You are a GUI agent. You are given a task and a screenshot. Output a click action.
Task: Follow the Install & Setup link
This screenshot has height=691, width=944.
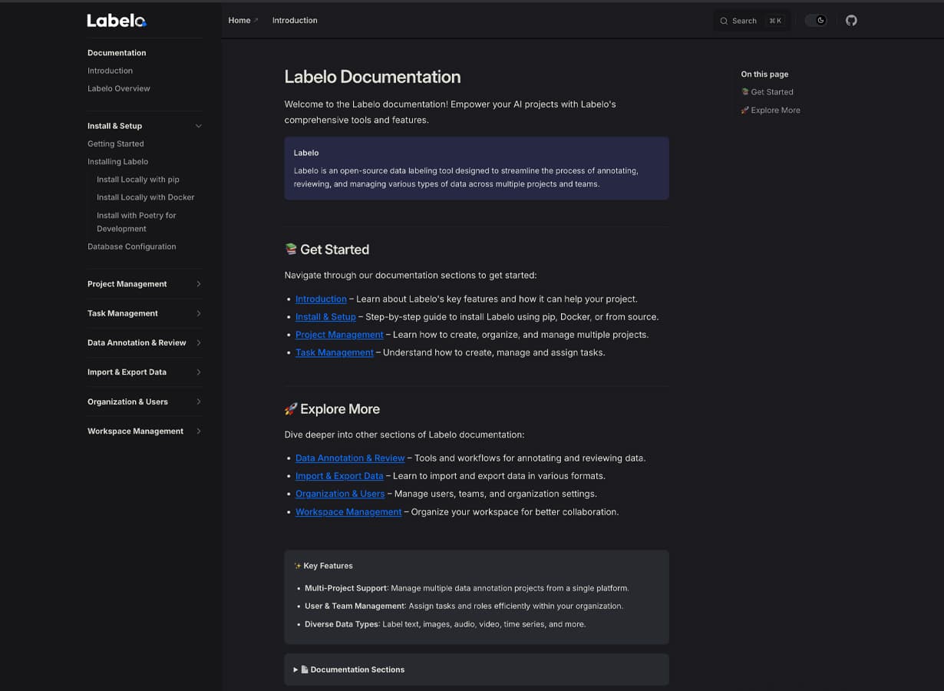[x=325, y=317]
